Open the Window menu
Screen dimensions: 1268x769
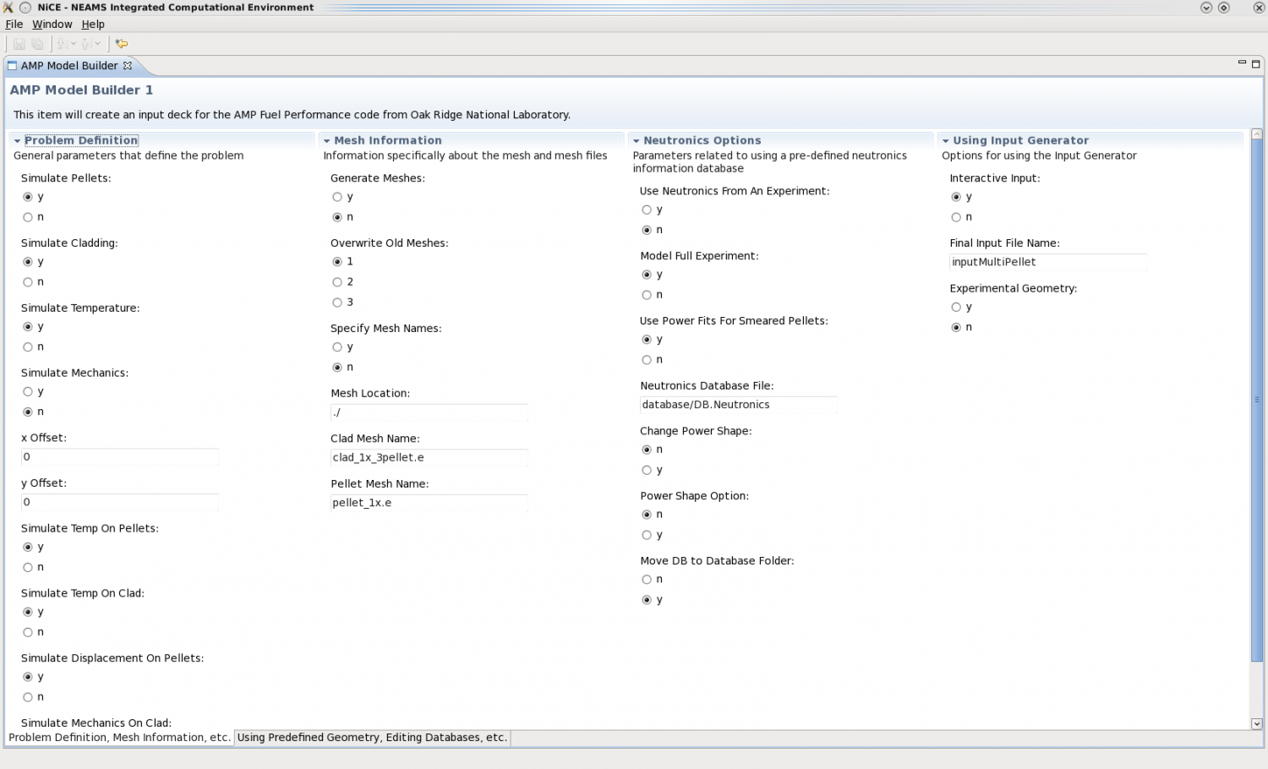tap(52, 25)
